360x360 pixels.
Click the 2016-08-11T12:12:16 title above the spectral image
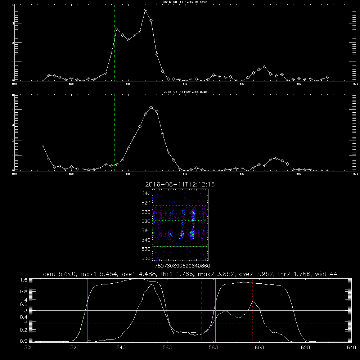[180, 184]
